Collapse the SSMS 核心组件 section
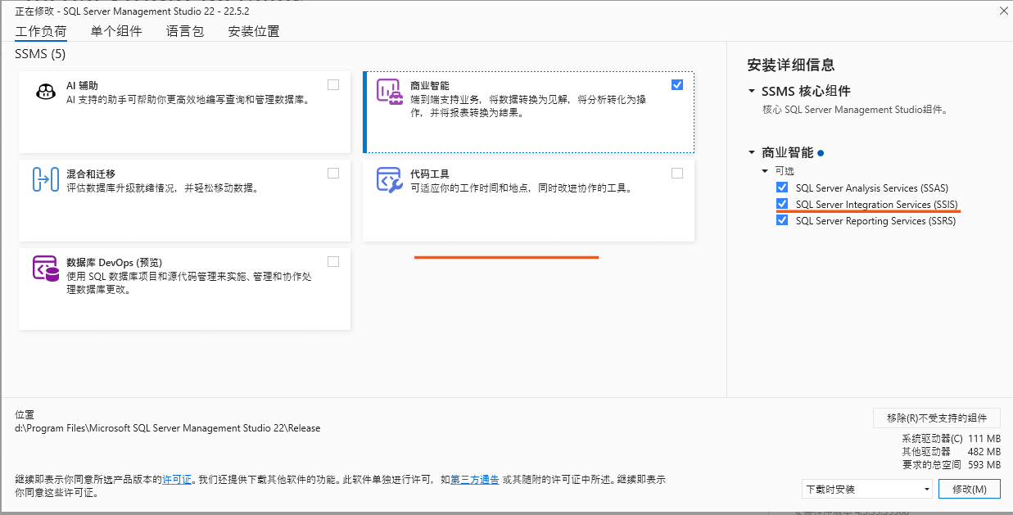1013x515 pixels. click(752, 91)
